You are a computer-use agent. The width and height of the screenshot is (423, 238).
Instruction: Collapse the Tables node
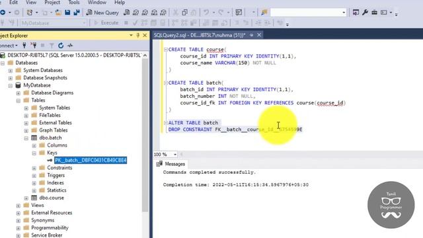click(19, 100)
